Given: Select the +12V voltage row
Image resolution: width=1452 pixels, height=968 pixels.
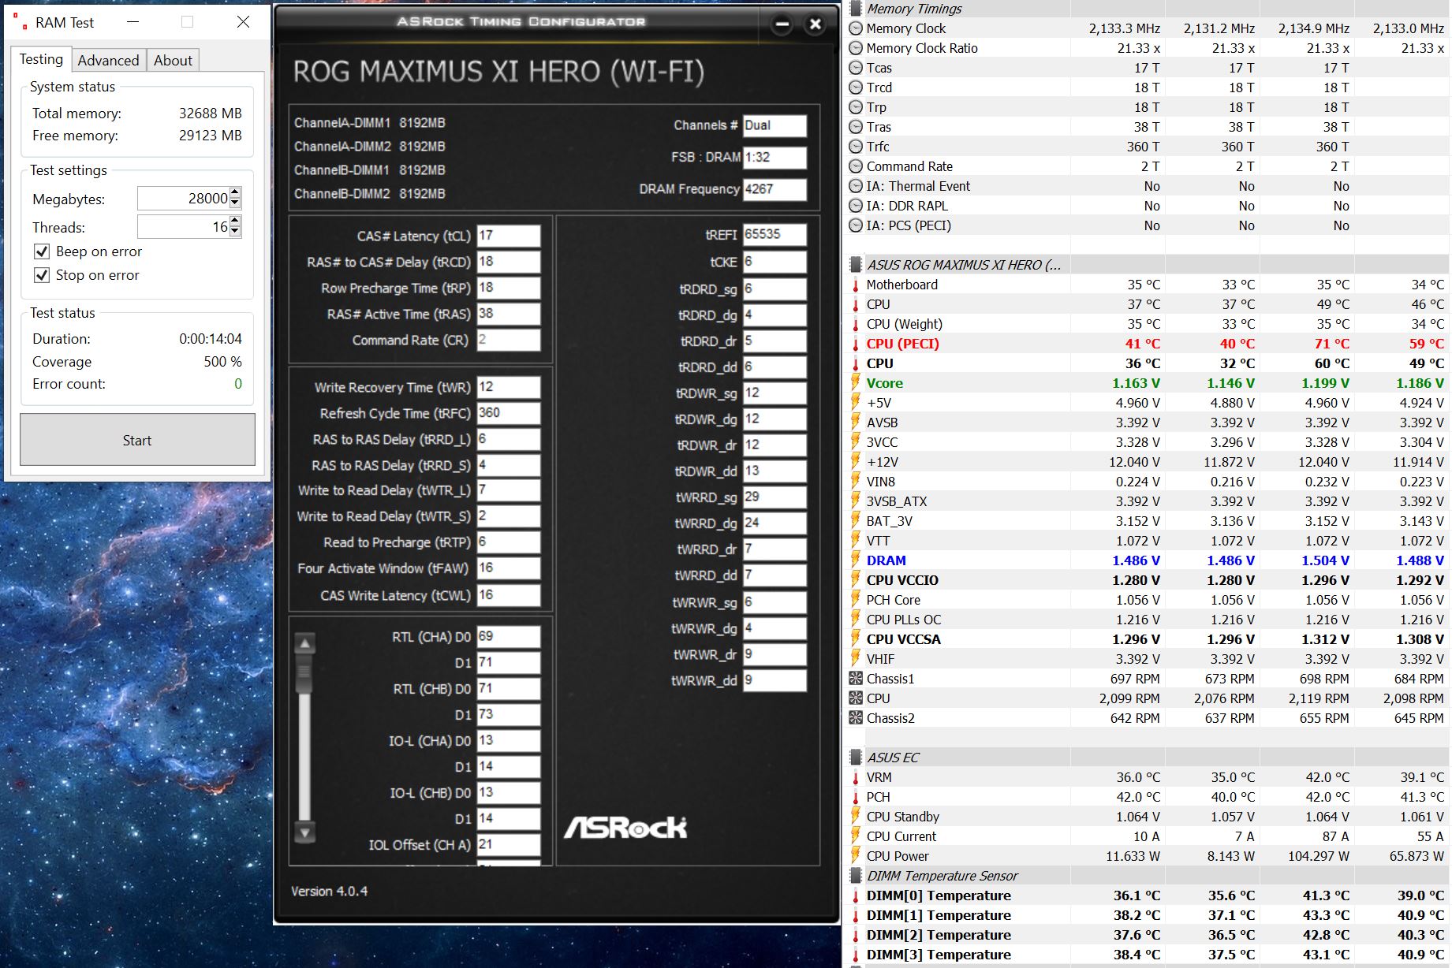Looking at the screenshot, I should [1148, 462].
